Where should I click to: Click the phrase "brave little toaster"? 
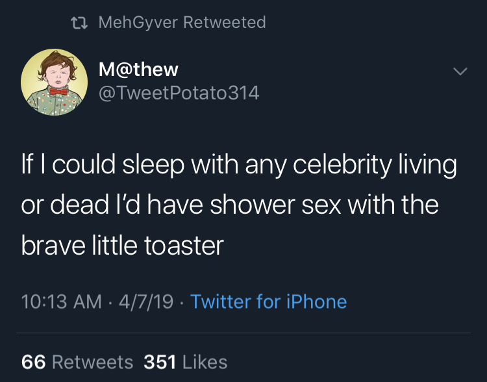122,245
